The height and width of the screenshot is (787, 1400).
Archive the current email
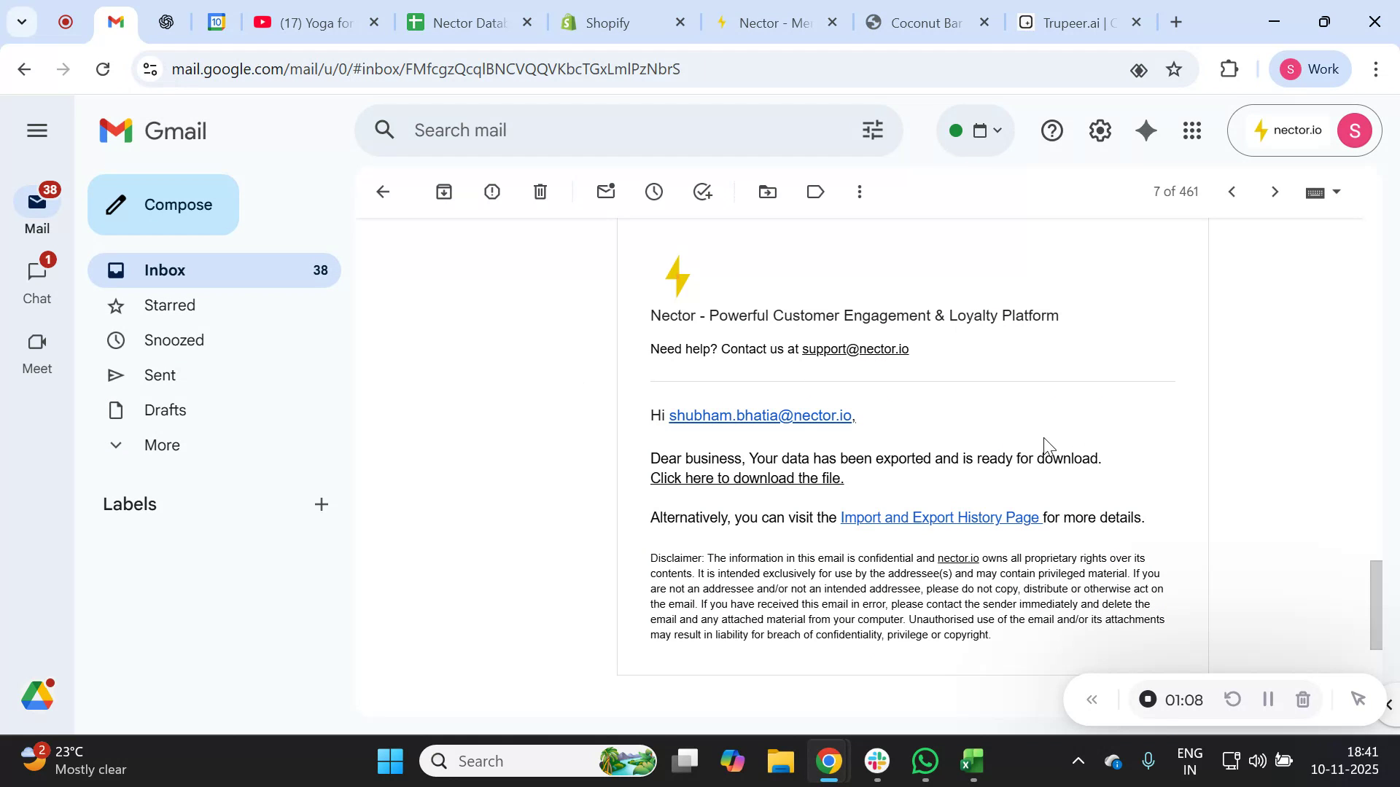444,191
